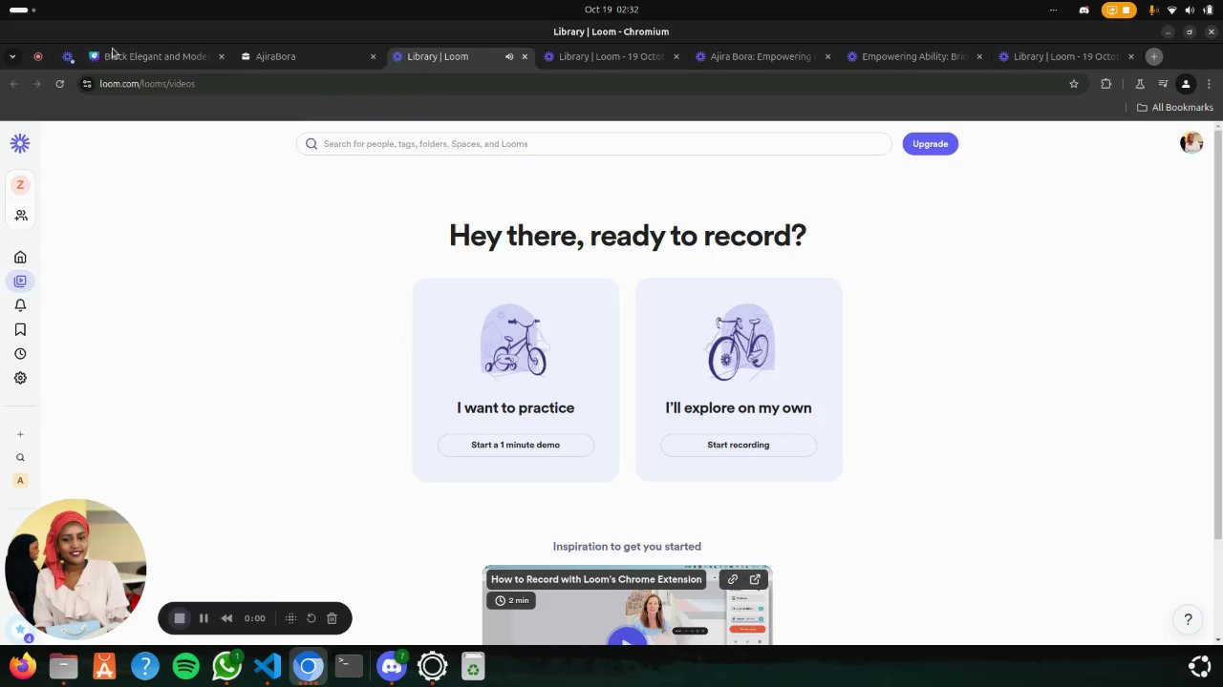
Task: Open a new Chromium tab
Action: [1153, 56]
